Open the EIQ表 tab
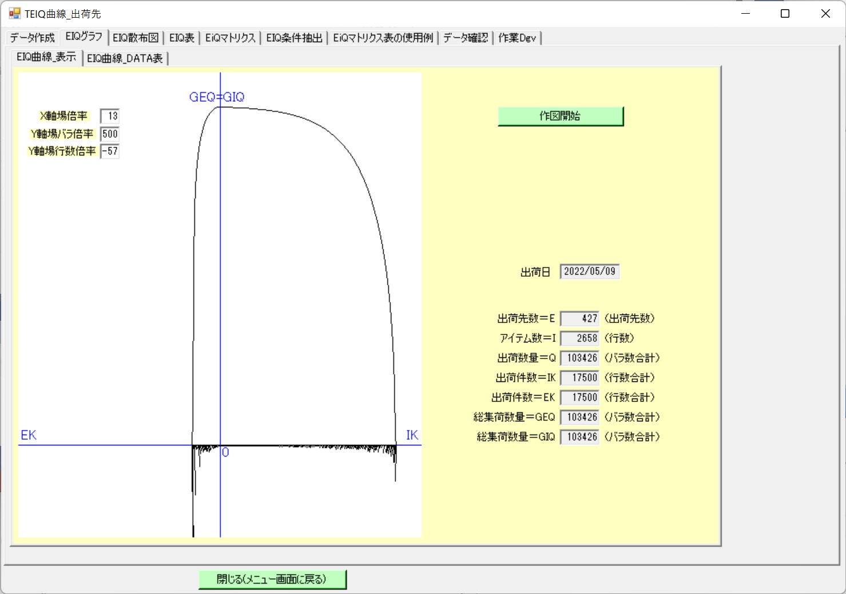The width and height of the screenshot is (846, 594). coord(182,38)
